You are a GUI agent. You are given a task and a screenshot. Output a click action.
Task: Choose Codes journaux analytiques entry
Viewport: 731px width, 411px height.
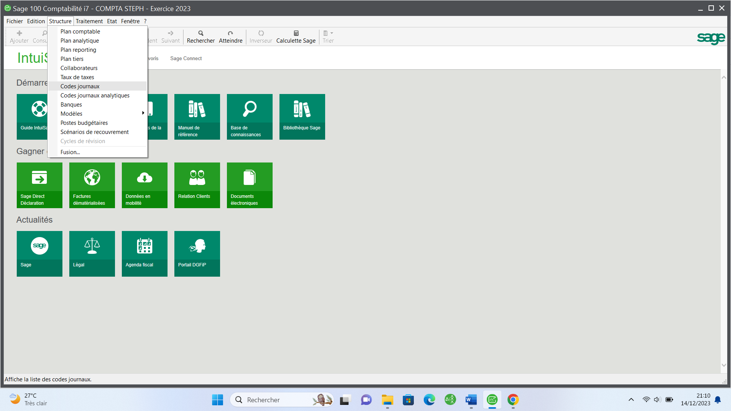tap(97, 96)
